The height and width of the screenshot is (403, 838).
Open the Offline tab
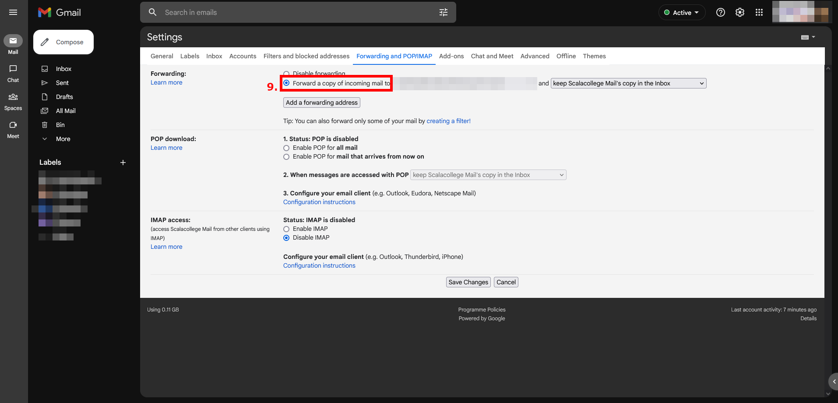tap(566, 56)
